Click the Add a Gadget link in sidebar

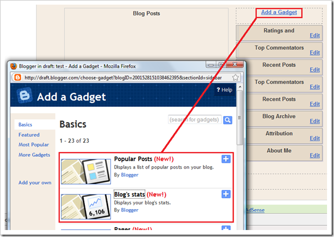tap(279, 12)
